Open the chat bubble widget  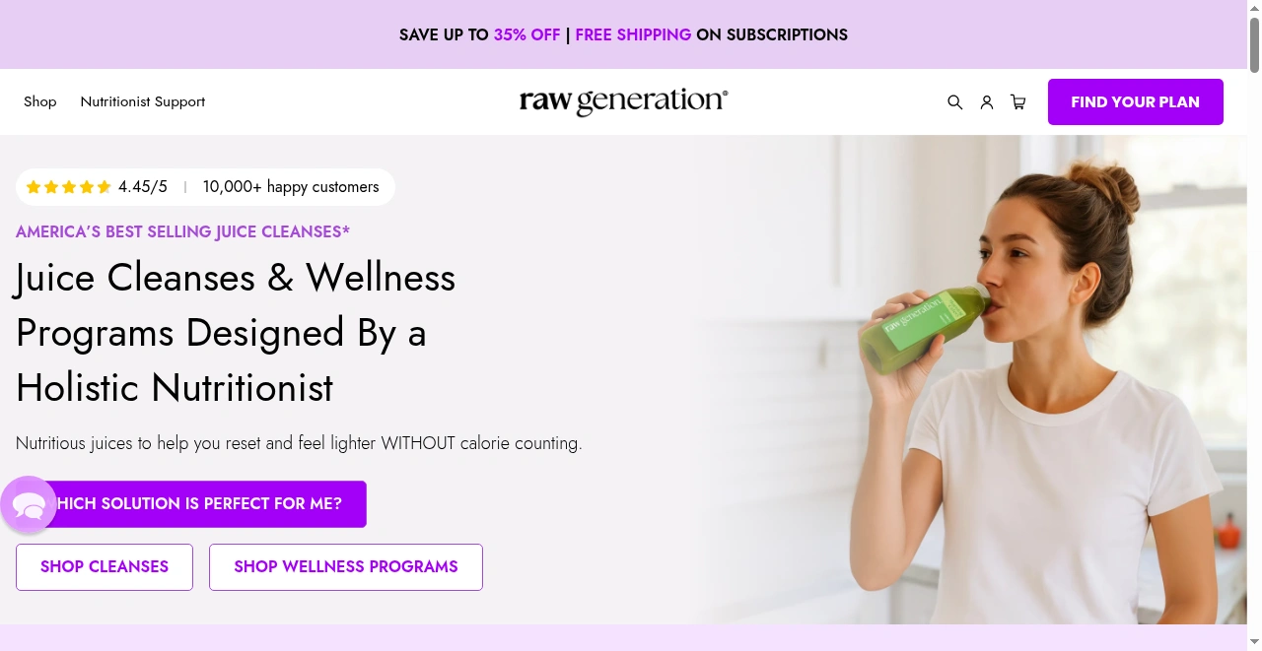click(x=29, y=505)
